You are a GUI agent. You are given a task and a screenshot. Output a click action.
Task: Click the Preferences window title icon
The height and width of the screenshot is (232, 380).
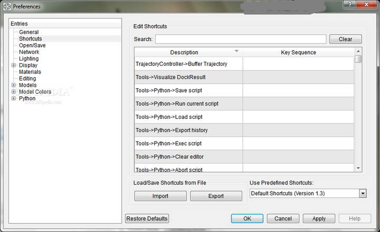pyautogui.click(x=7, y=6)
